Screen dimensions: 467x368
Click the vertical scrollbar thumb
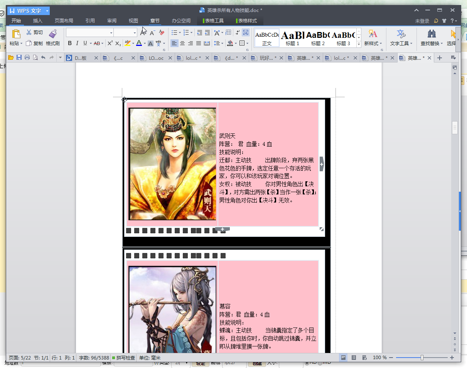point(455,127)
